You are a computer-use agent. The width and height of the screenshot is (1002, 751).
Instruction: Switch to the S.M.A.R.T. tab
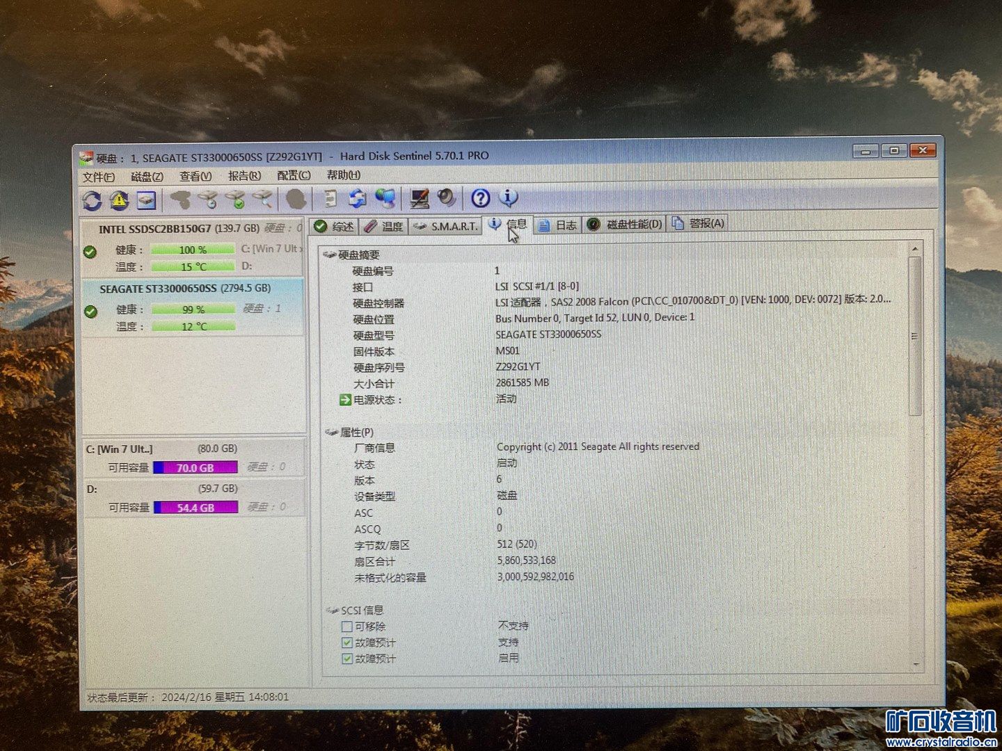tap(445, 226)
